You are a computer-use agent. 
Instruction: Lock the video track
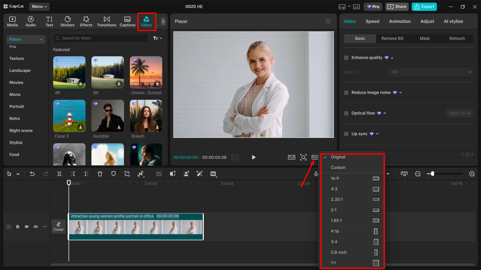pyautogui.click(x=18, y=226)
